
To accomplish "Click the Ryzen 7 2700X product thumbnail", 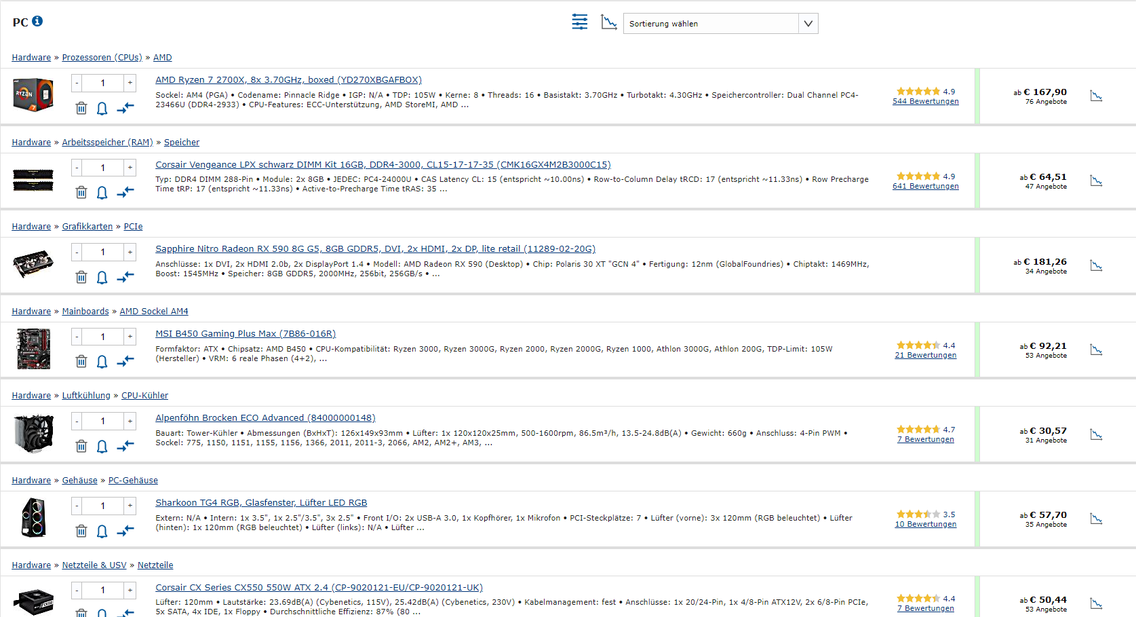I will point(33,95).
